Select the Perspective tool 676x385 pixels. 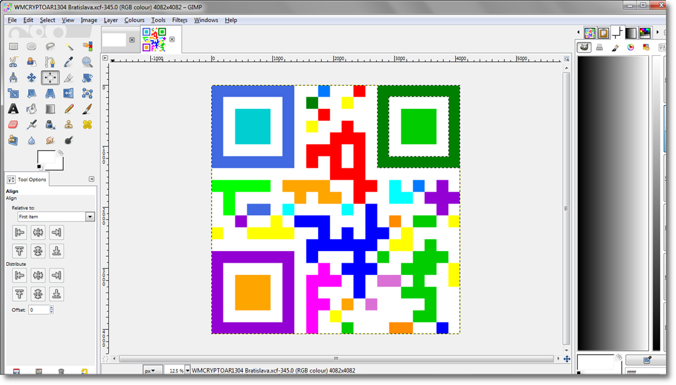[x=50, y=93]
